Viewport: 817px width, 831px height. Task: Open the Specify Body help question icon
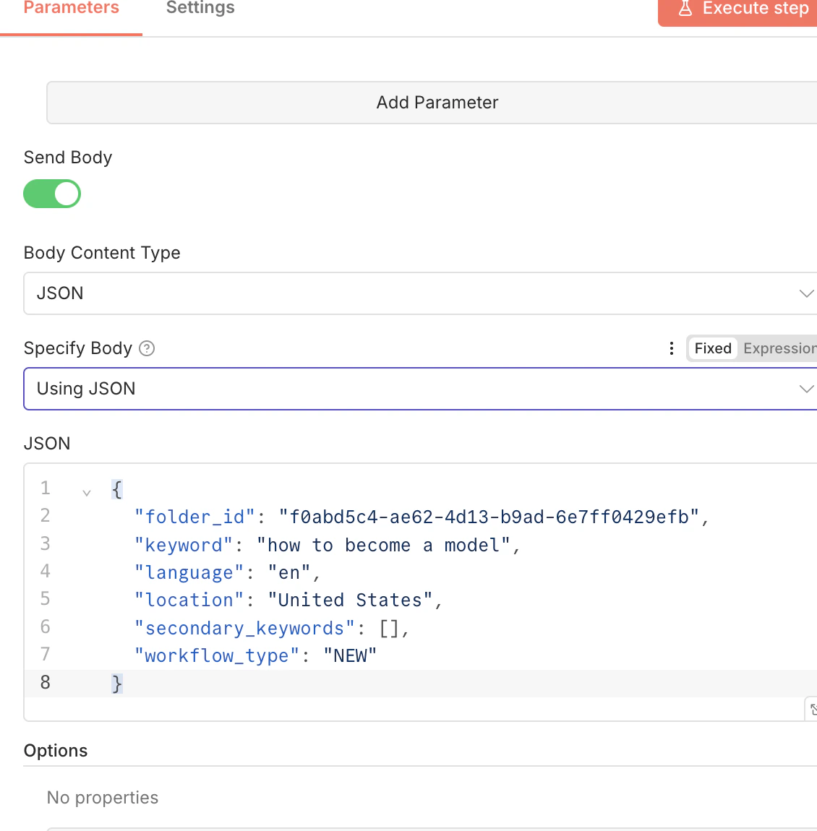coord(147,348)
